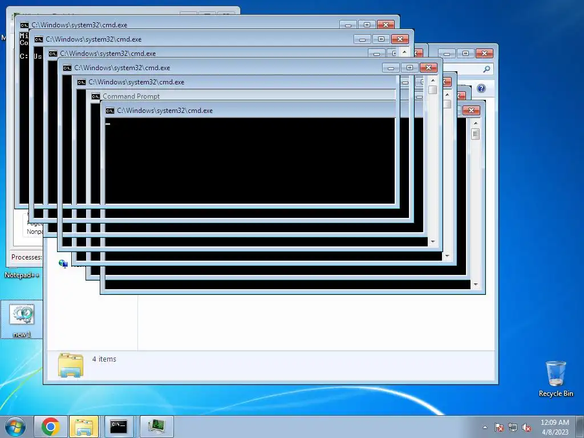Close the Explorer window
The width and height of the screenshot is (584, 438).
pos(484,53)
